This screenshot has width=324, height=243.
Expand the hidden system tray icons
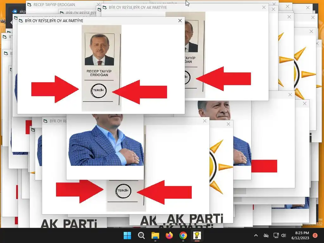(256, 235)
